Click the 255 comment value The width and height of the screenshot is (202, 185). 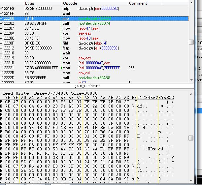(x=132, y=68)
